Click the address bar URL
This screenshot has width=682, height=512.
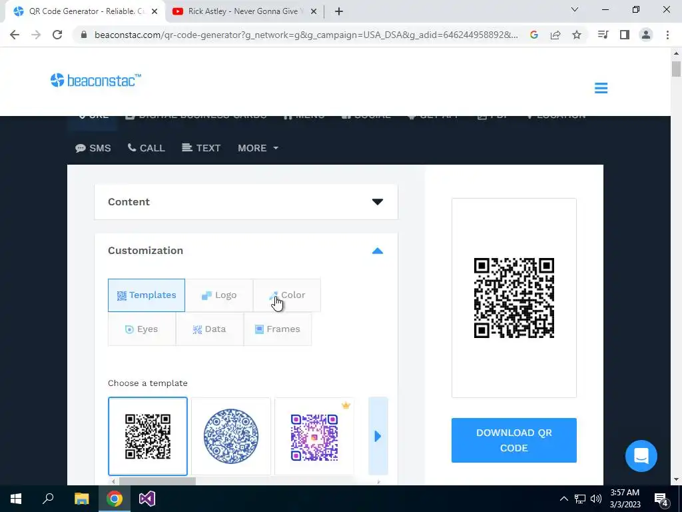coord(306,35)
